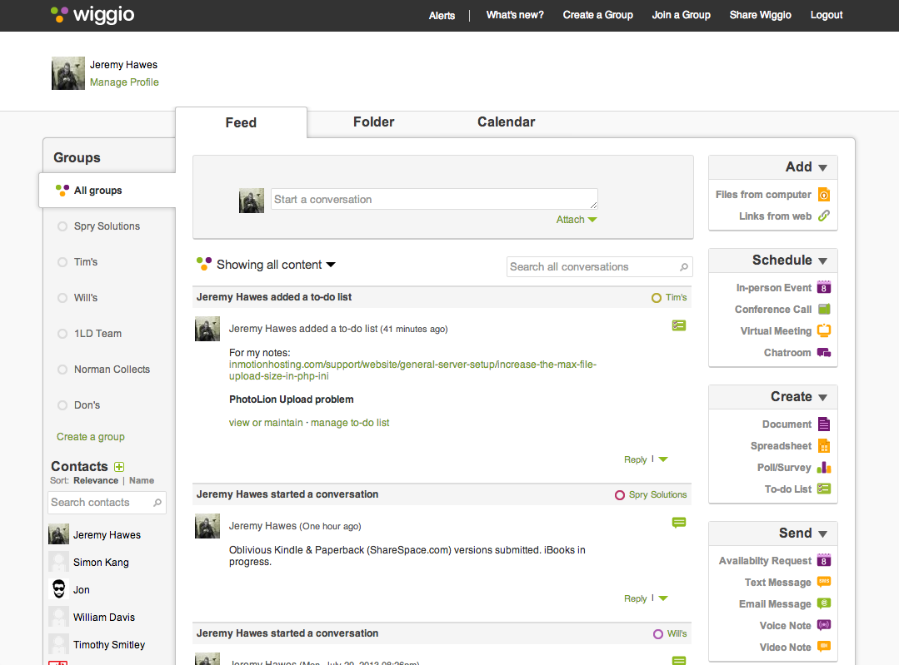Click Logout

pos(827,15)
